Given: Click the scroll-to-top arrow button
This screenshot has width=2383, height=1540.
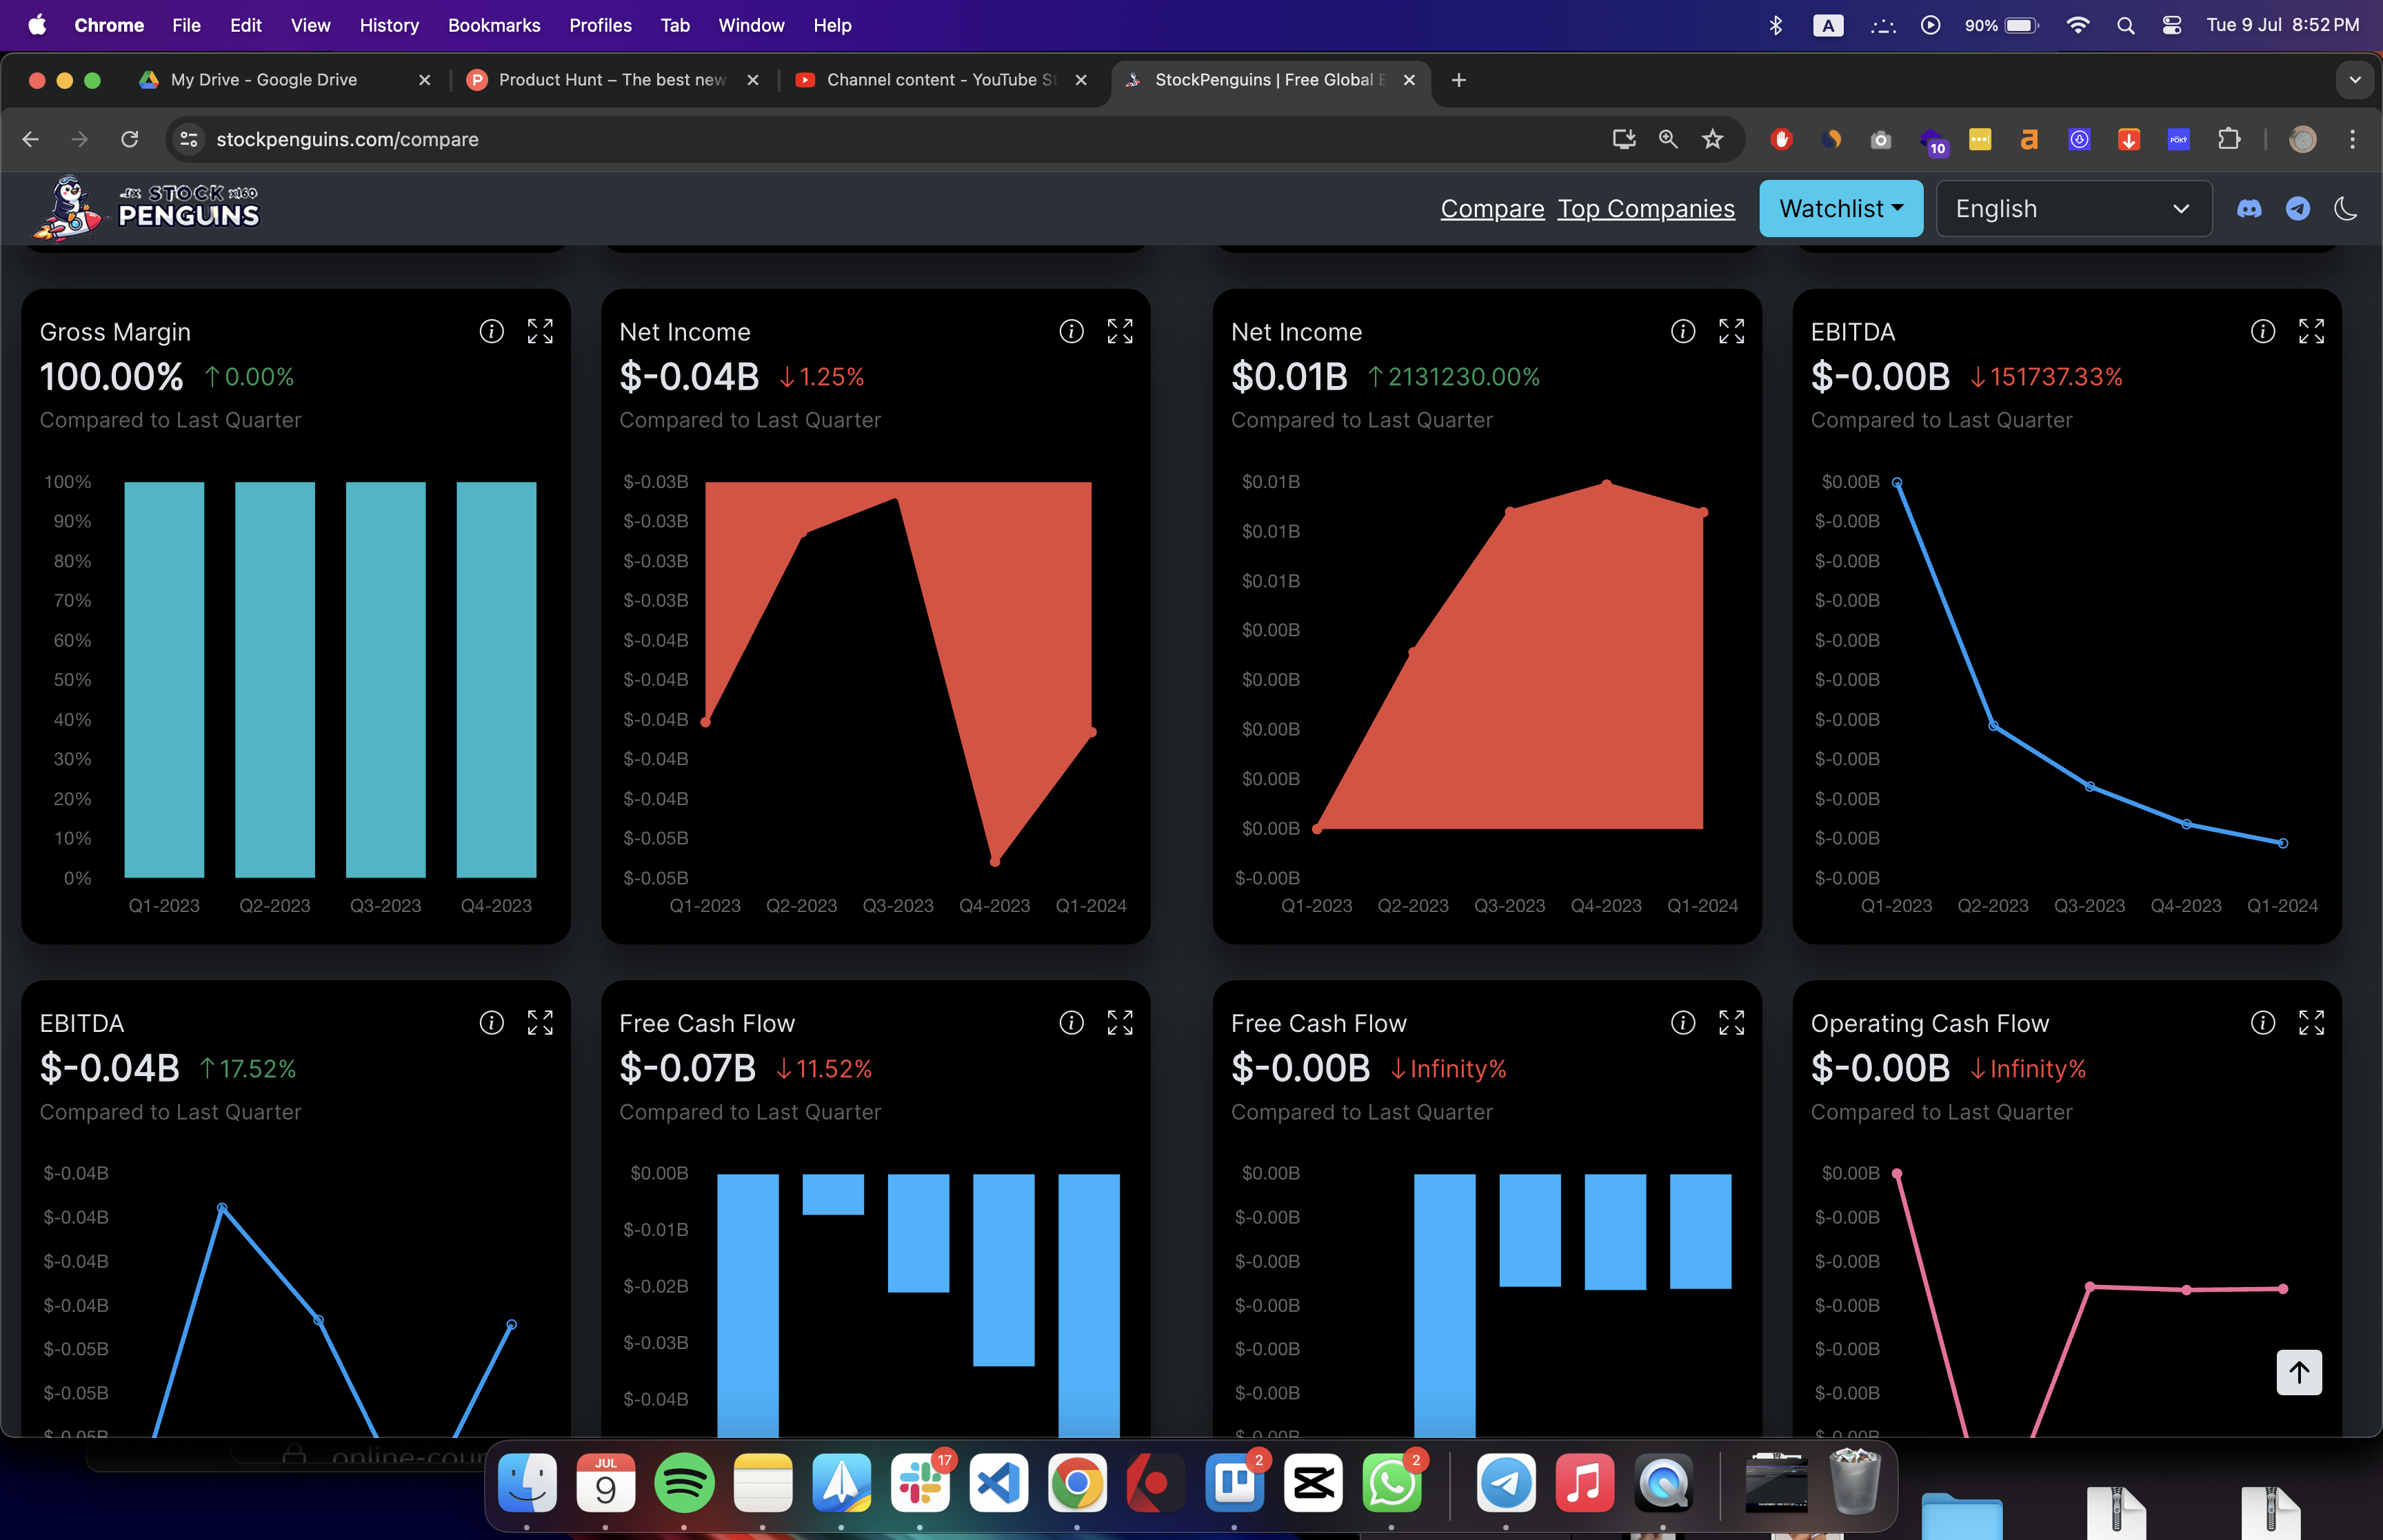Looking at the screenshot, I should 2299,1372.
